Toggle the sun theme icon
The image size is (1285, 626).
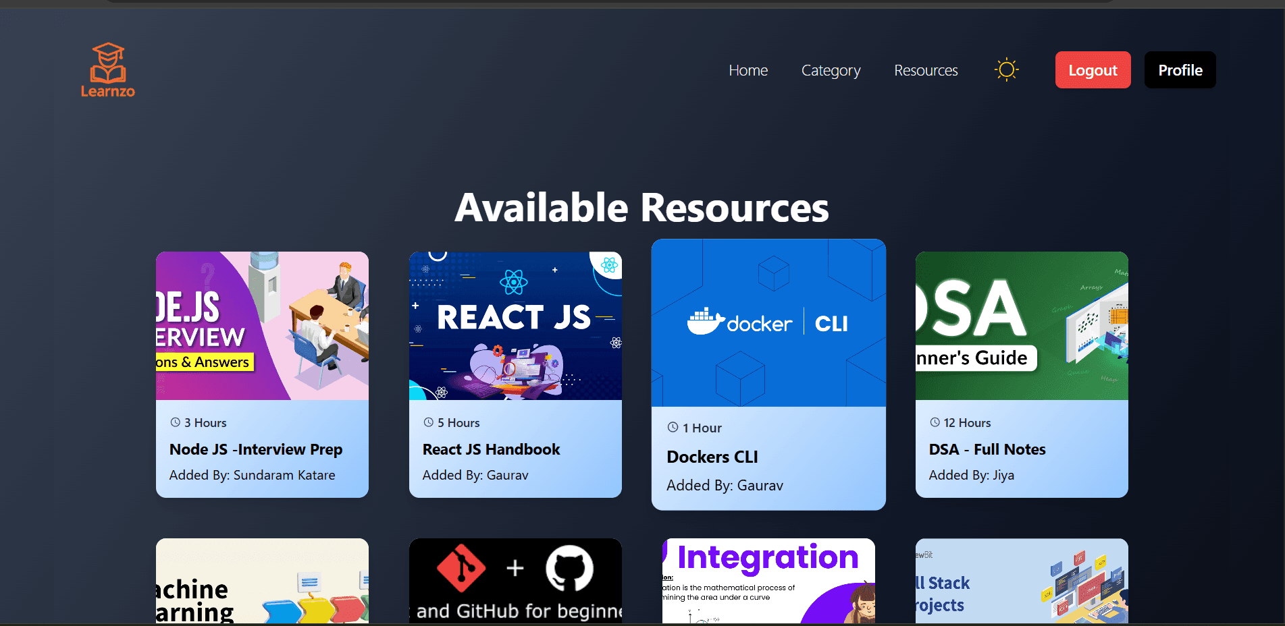pyautogui.click(x=1005, y=69)
